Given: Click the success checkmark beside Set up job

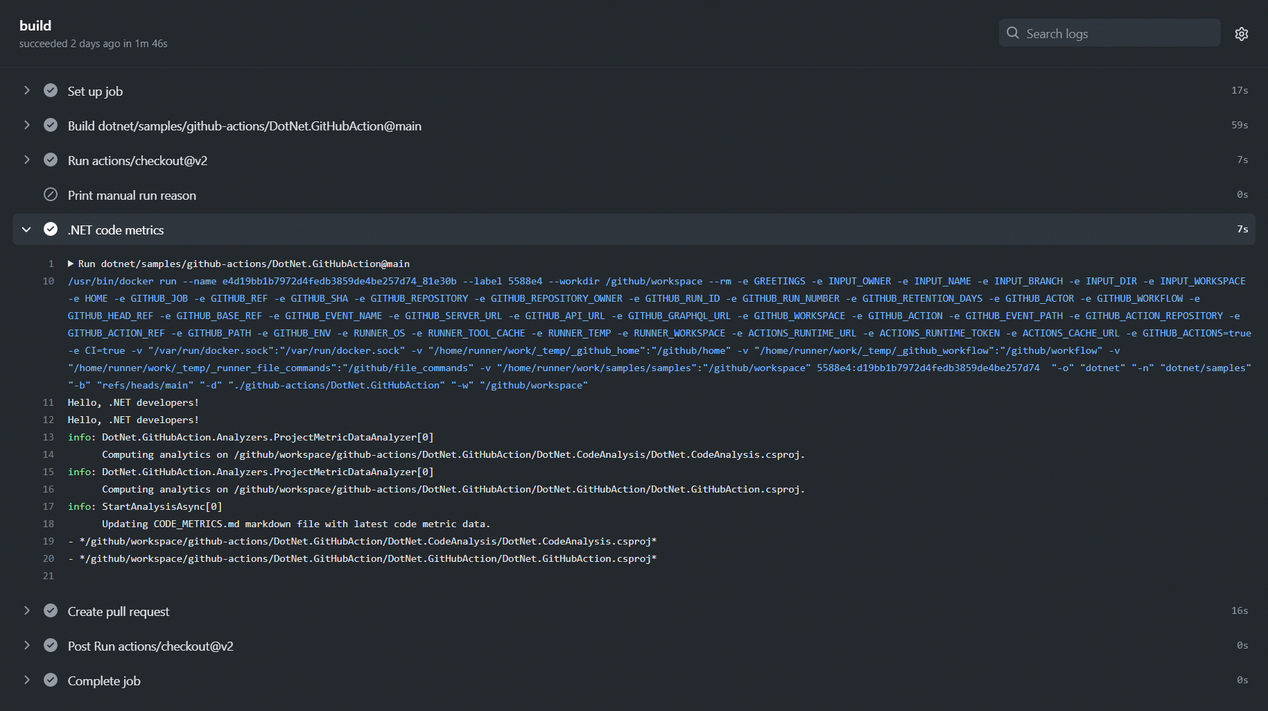Looking at the screenshot, I should [50, 89].
